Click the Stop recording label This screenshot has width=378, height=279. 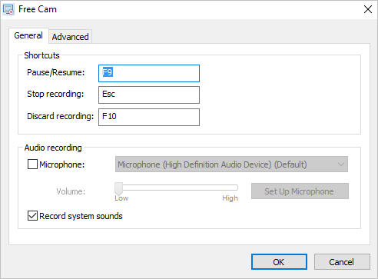pyautogui.click(x=55, y=94)
